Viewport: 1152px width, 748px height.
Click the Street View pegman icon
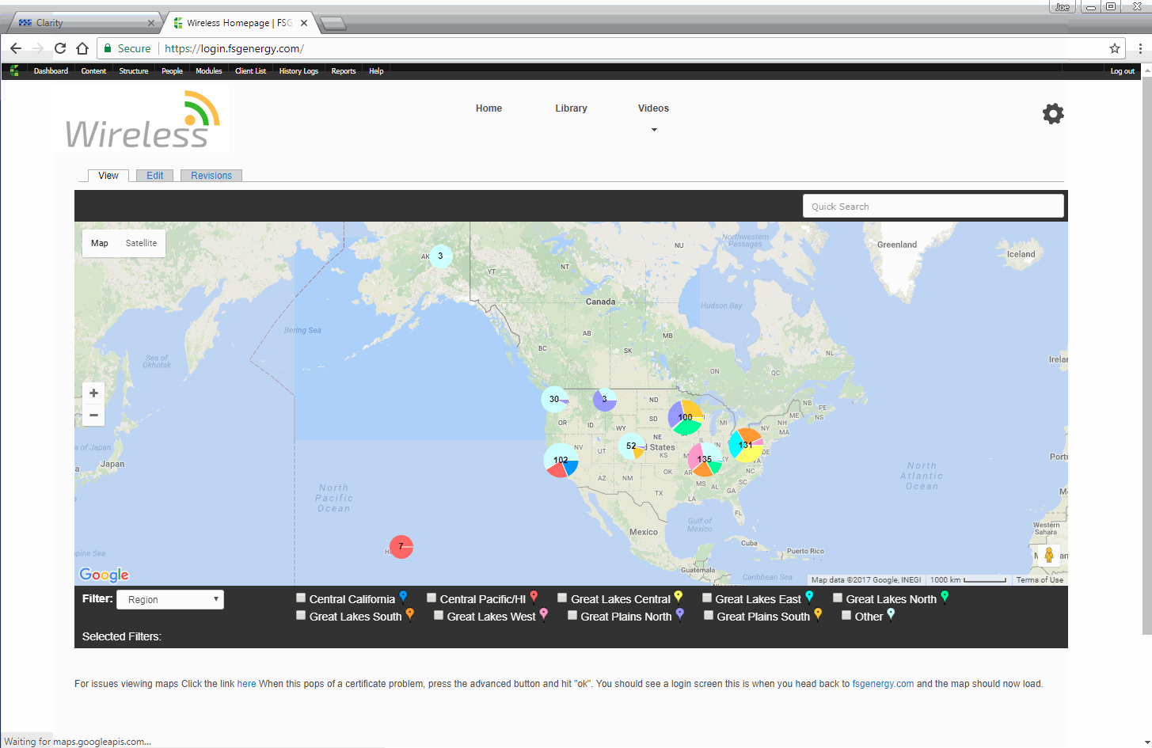[x=1048, y=555]
